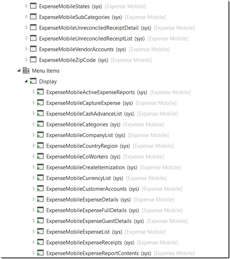Screen dimensions: 230x259
Task: Click the form icon beside ExpenseMobileVendorAccounts
Action: pos(33,49)
